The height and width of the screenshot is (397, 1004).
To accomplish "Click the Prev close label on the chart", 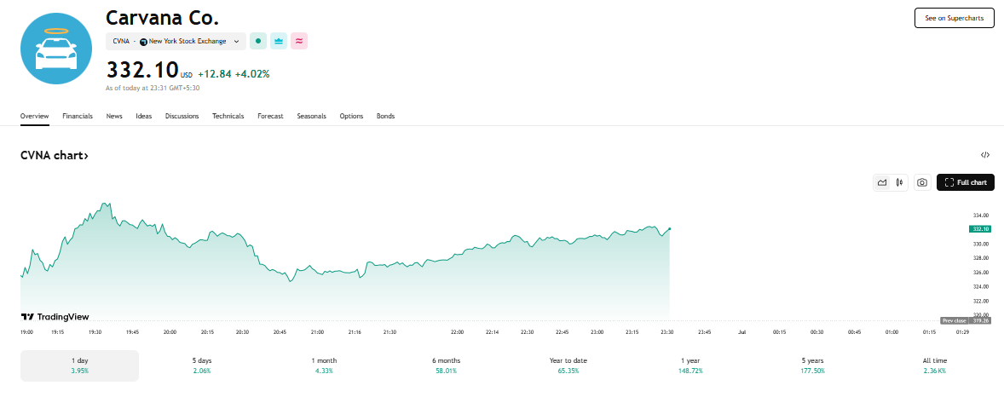I will (954, 320).
